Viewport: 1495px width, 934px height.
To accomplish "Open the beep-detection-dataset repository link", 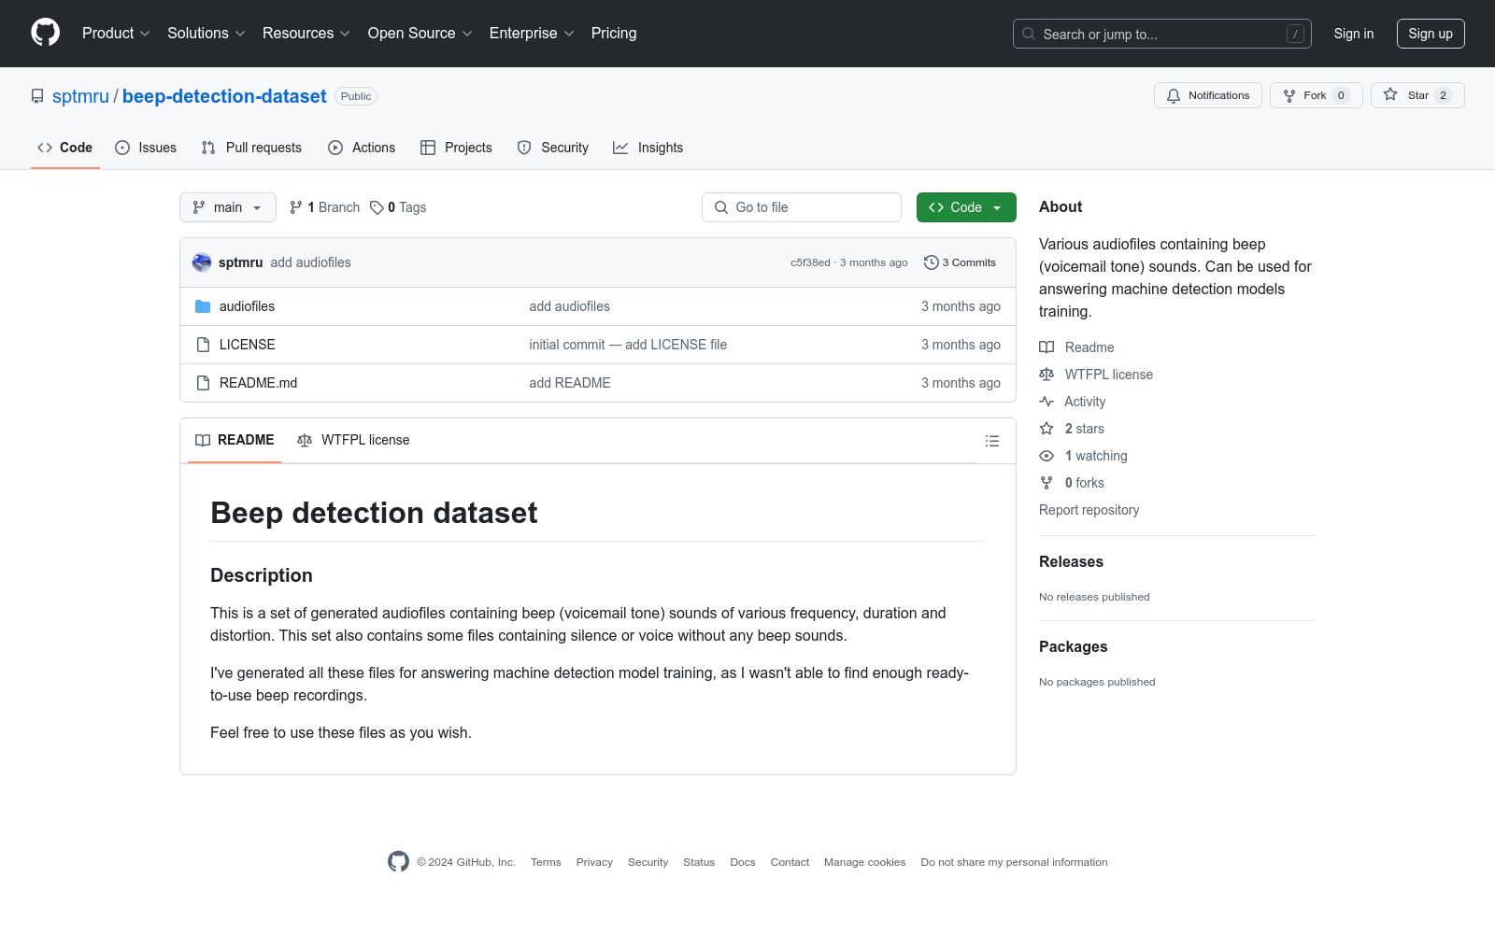I will [224, 96].
